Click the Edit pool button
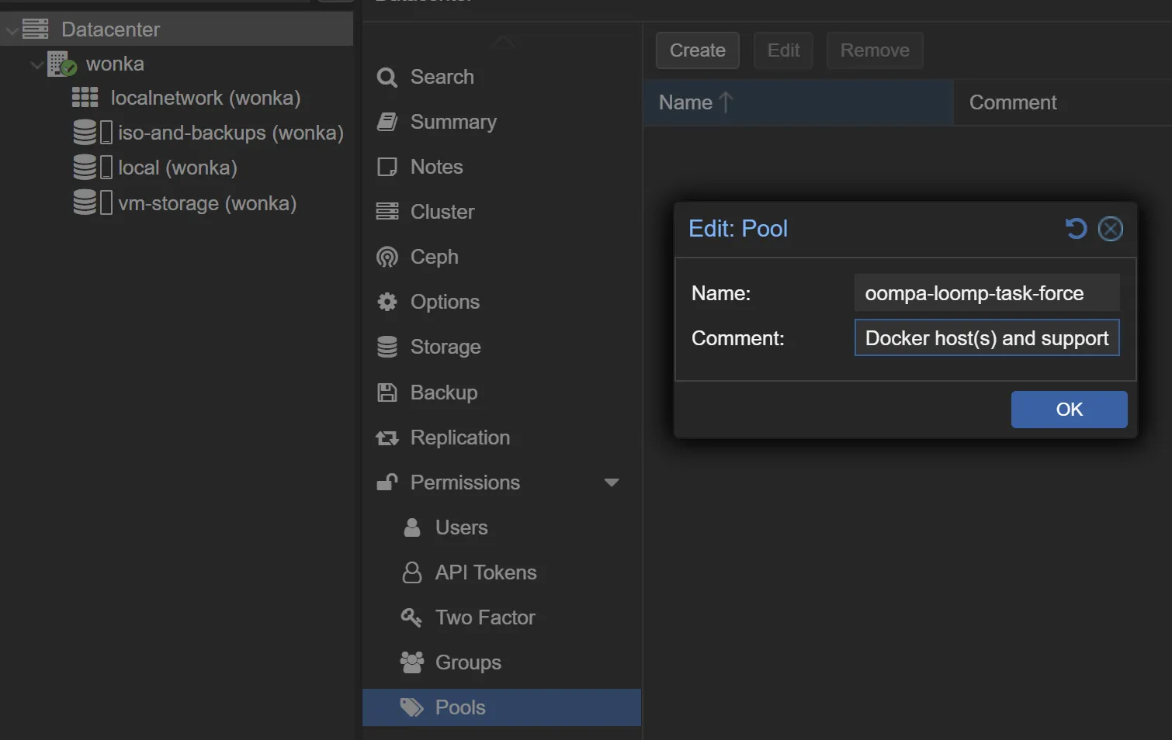This screenshot has height=740, width=1172. [x=783, y=50]
